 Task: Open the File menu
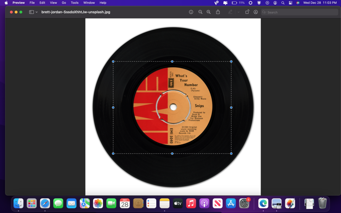tap(32, 3)
